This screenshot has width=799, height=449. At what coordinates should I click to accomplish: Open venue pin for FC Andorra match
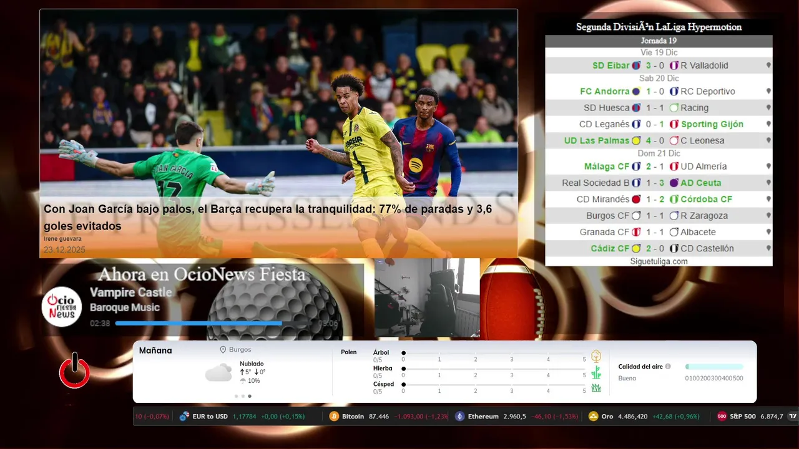tap(768, 92)
